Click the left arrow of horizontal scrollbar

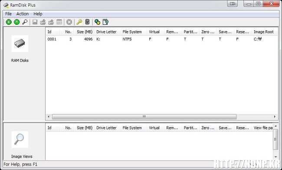[49, 117]
